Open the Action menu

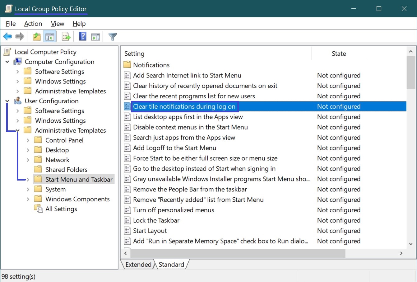tap(33, 24)
